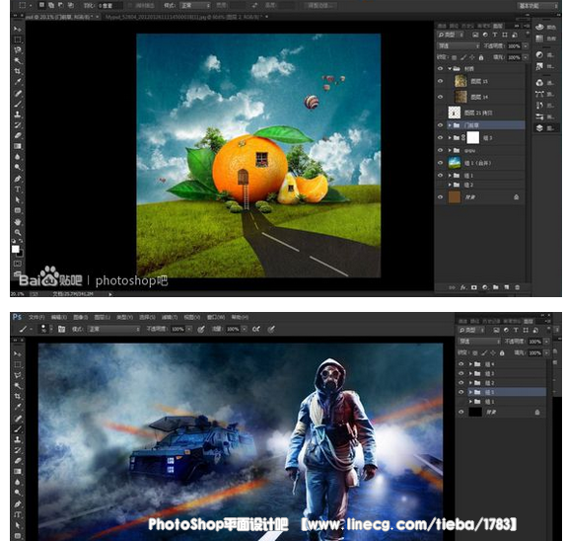
Task: Select Magic Wand tool in orange-house window
Action: (x=18, y=60)
